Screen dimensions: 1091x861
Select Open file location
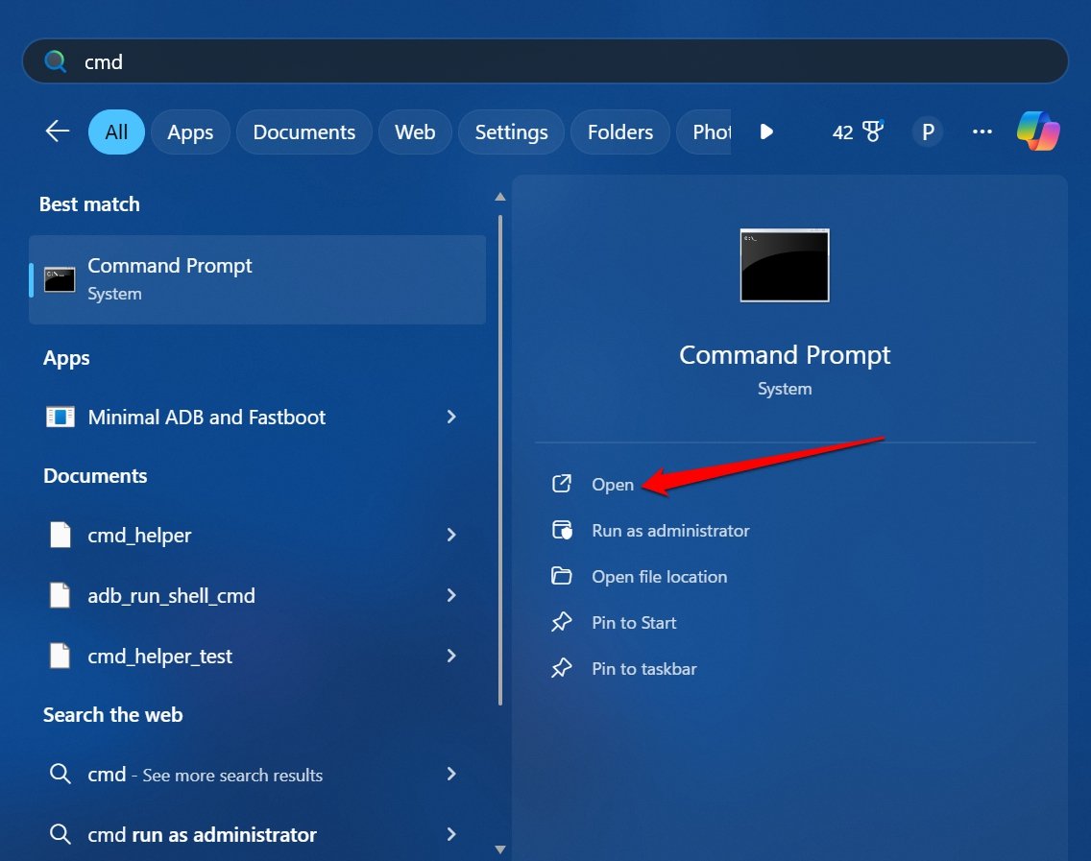659,577
